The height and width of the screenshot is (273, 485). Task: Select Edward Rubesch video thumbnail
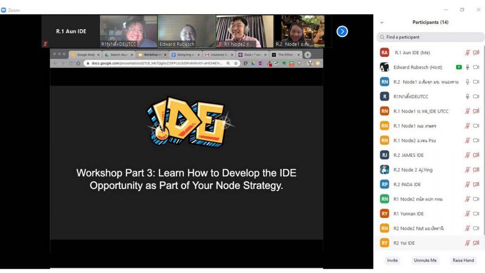(187, 31)
